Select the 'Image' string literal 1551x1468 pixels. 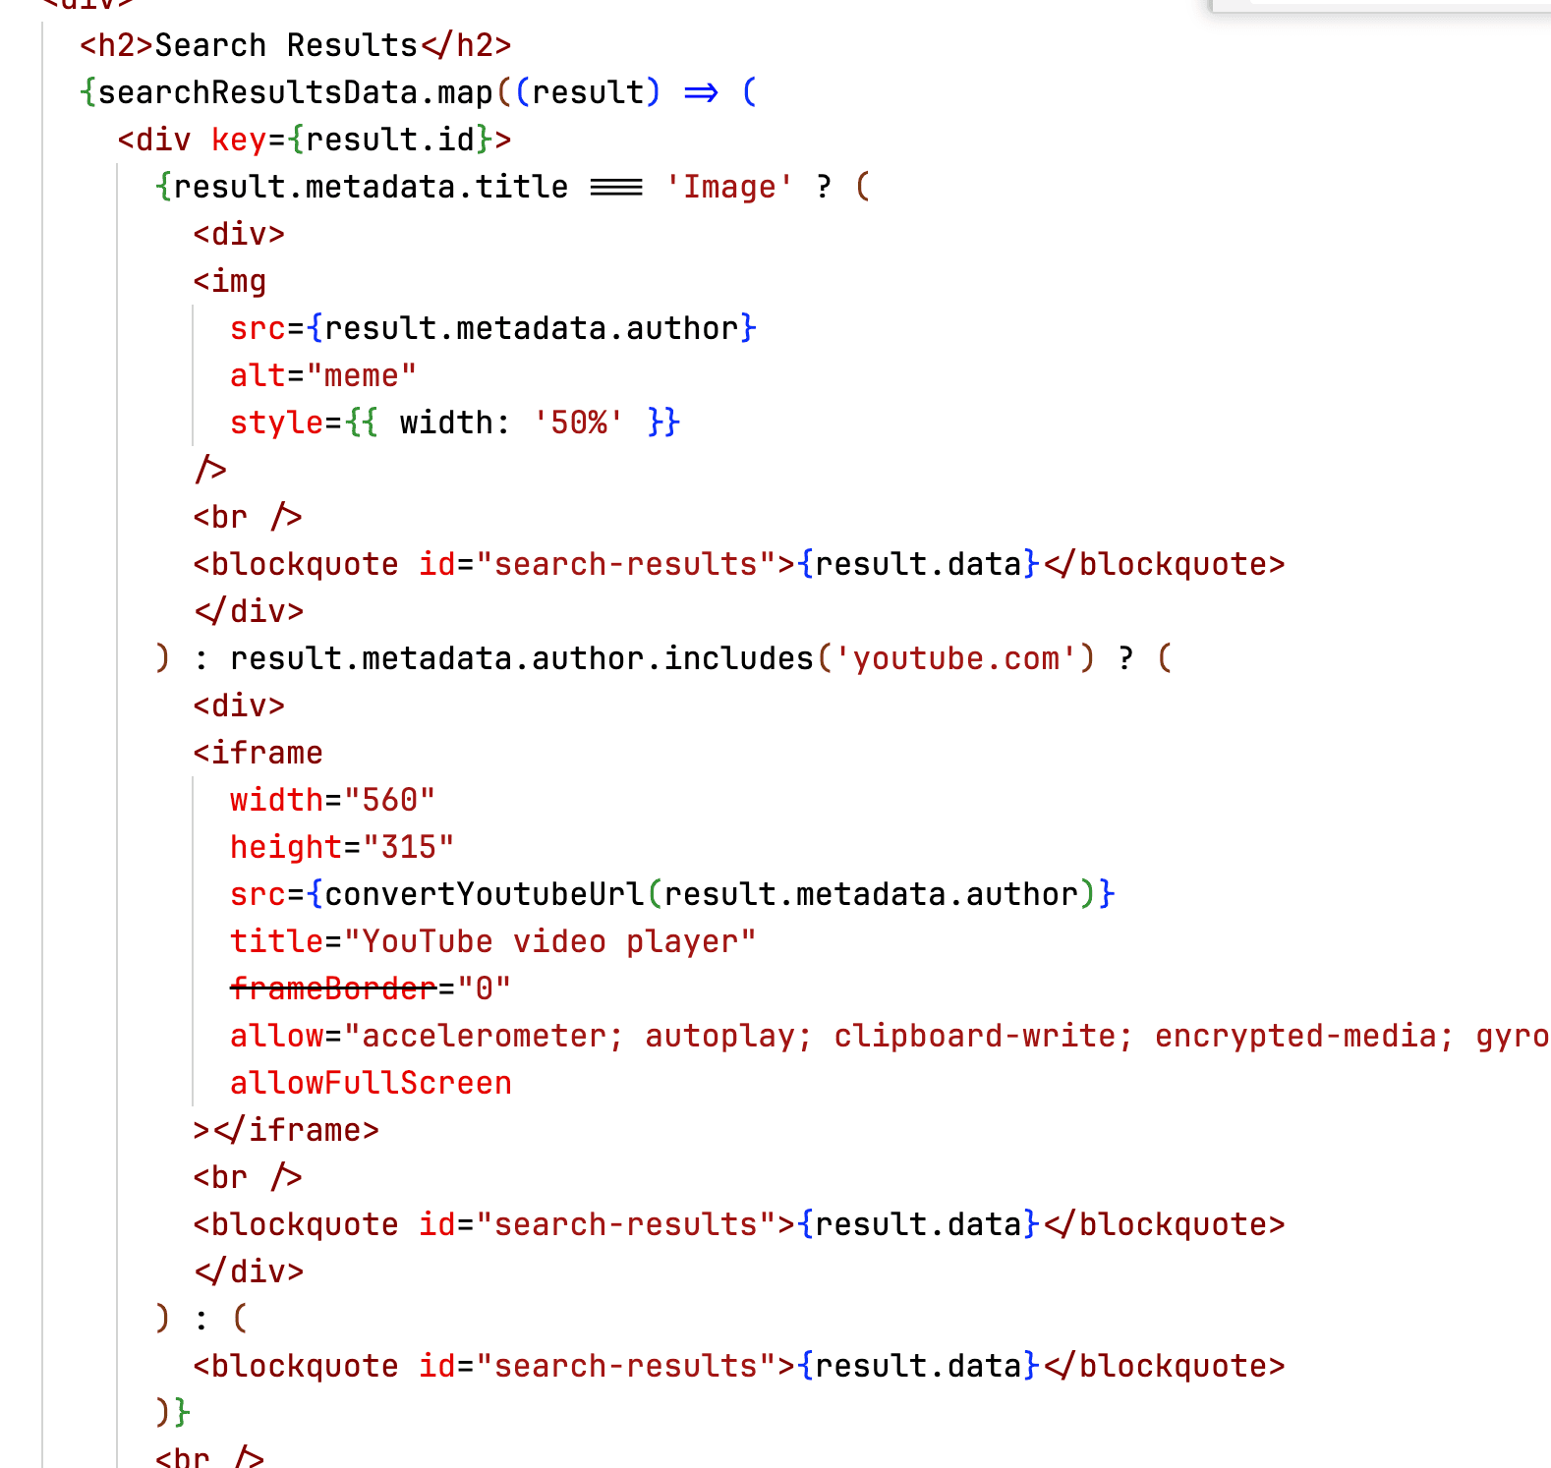(728, 187)
